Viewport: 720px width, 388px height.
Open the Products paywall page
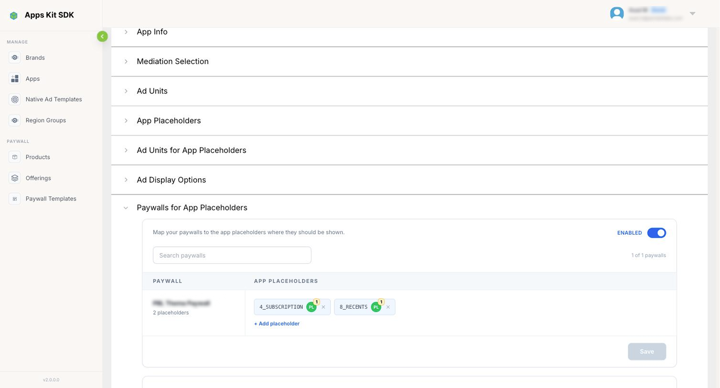(38, 157)
